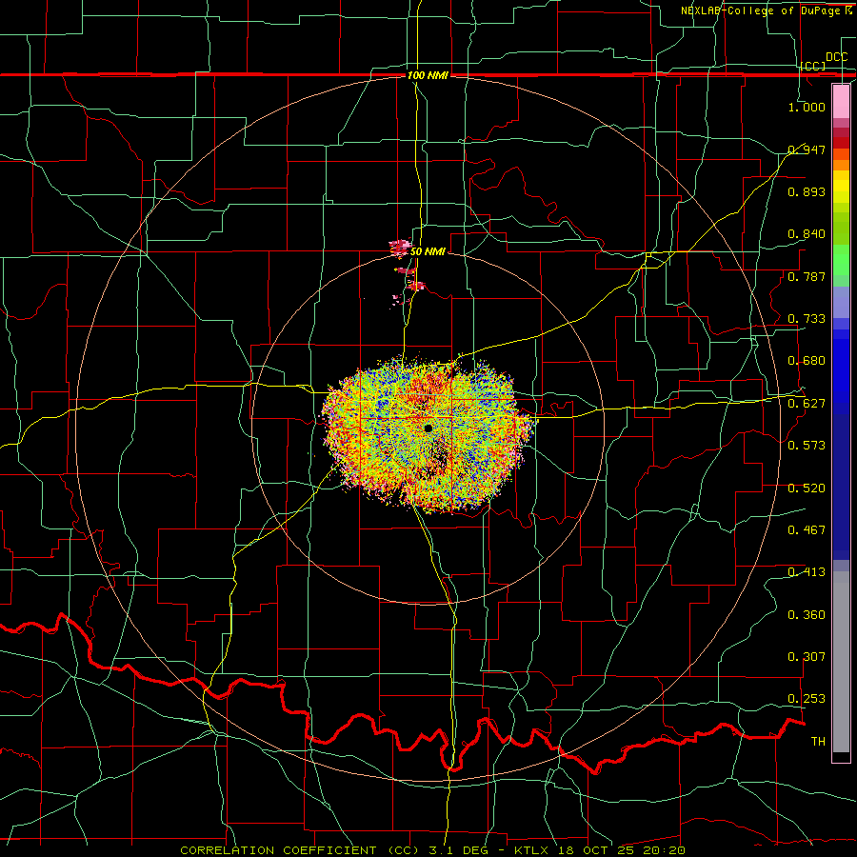Click the [CC] legend header label
Viewport: 857px width, 857px height.
(x=813, y=66)
